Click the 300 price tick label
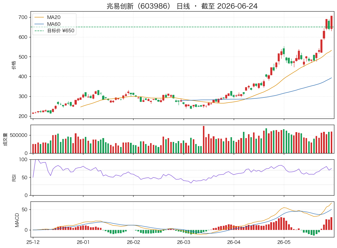The width and height of the screenshot is (337, 248). (x=23, y=96)
